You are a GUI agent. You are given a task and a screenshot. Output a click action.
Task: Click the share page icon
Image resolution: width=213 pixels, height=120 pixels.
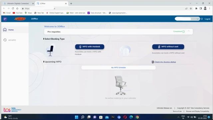(x=186, y=8)
